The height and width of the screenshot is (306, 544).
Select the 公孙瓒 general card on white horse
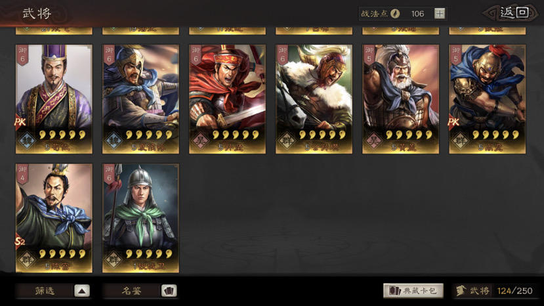point(314,99)
